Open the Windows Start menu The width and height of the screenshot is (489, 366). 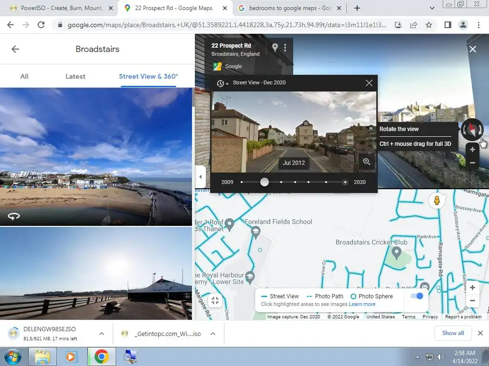point(12,356)
